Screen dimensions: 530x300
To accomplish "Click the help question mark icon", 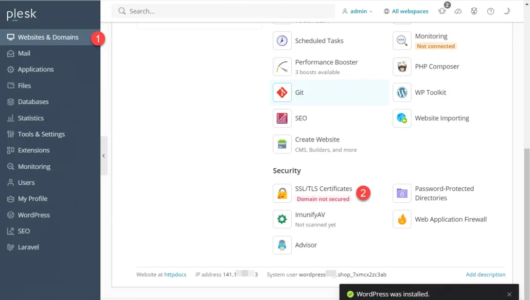I will pyautogui.click(x=490, y=11).
